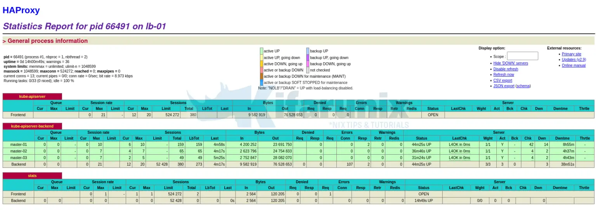596x210 pixels.
Task: Open the JSON schema link
Action: (523, 86)
